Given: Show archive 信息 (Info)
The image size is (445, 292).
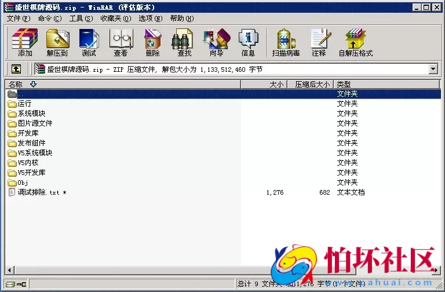Looking at the screenshot, I should (248, 42).
